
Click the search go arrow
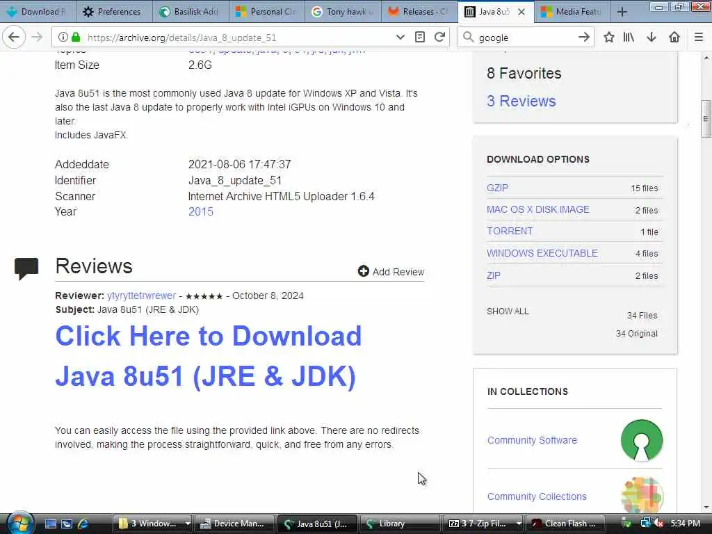584,38
